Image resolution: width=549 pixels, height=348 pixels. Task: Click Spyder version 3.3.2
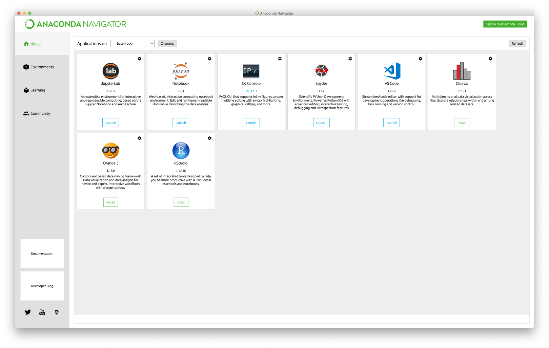[x=321, y=91]
